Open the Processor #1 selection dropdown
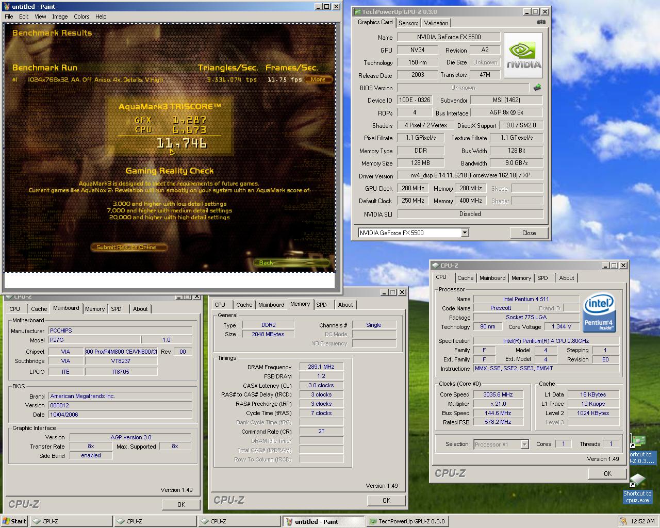 (524, 444)
